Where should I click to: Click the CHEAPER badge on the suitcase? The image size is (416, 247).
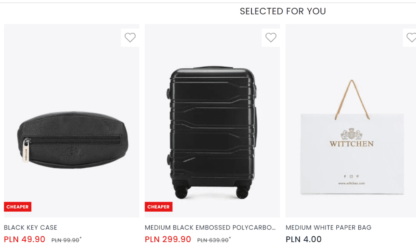point(158,207)
